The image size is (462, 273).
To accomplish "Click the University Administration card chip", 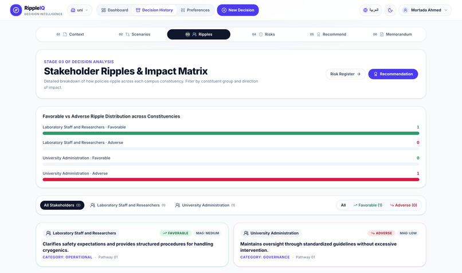I will click(271, 233).
